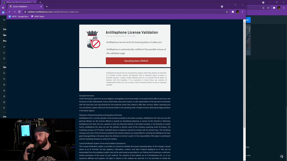Open H3H3 Twitch bookmark
Image resolution: width=287 pixels, height=161 pixels.
pos(38,17)
